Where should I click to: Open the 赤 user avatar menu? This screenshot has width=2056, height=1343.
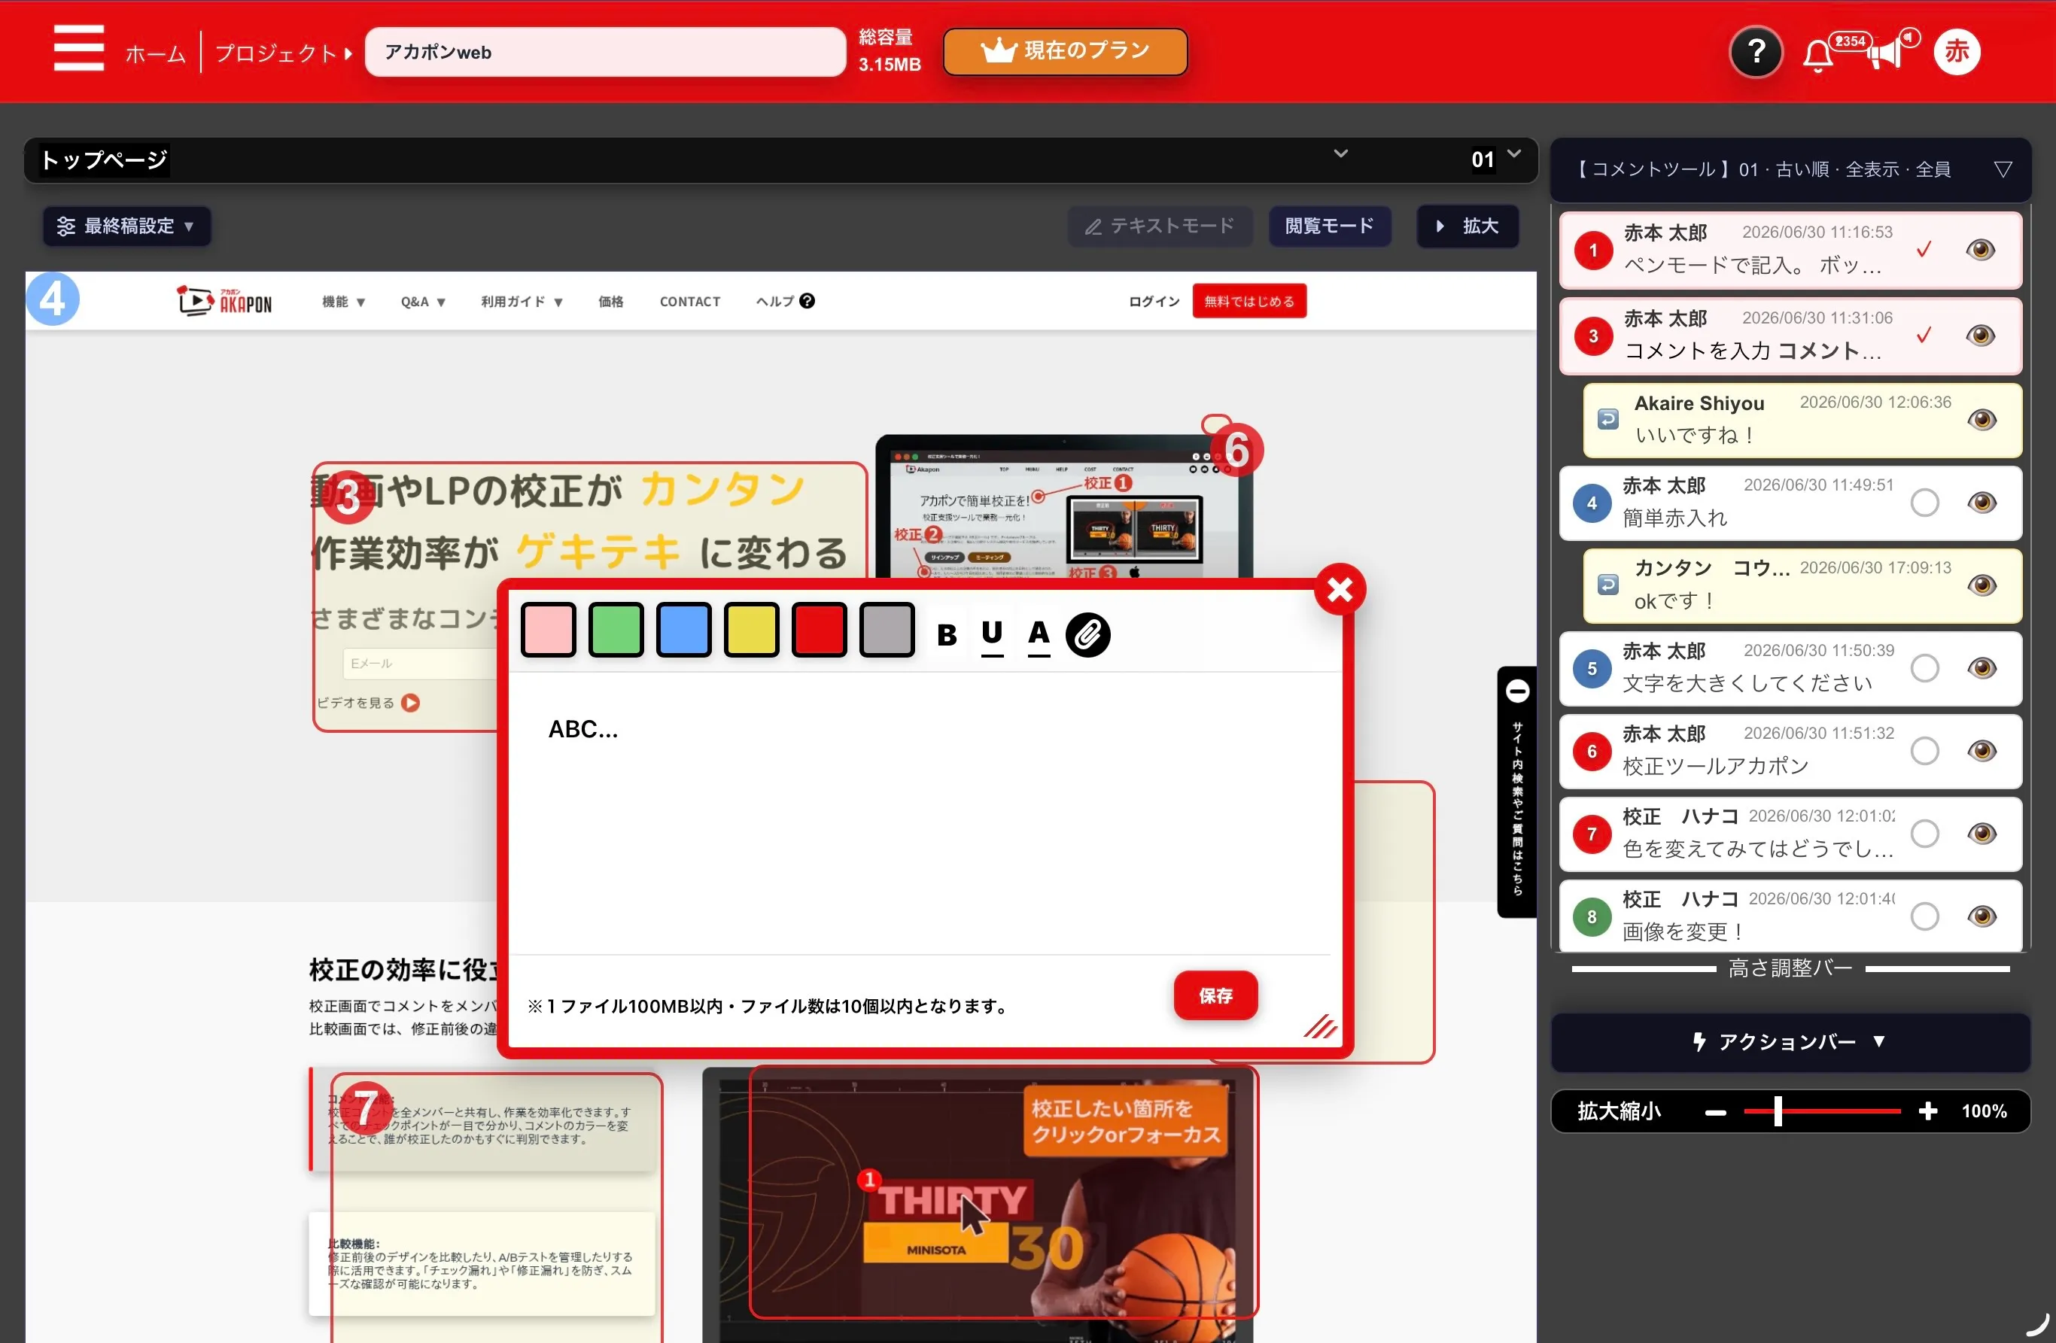(1956, 52)
